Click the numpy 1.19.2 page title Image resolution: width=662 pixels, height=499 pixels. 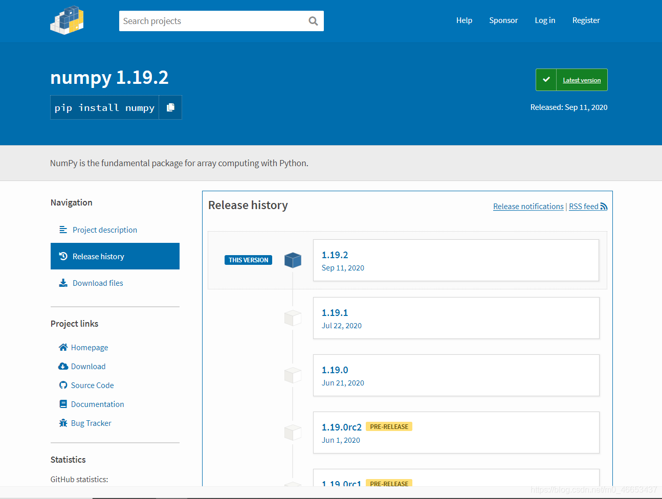click(109, 77)
